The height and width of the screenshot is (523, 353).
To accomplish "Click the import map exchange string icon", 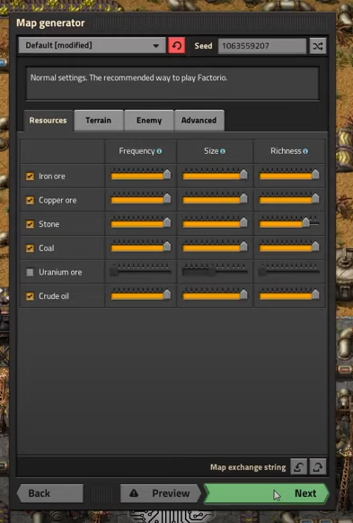I will 298,466.
